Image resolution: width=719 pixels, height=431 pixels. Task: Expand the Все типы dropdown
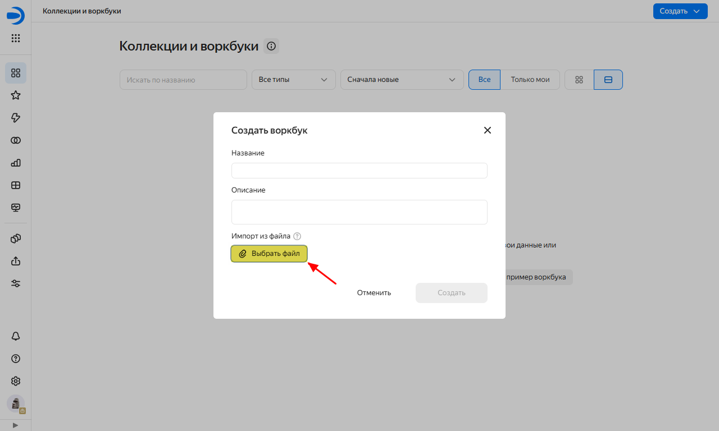293,80
